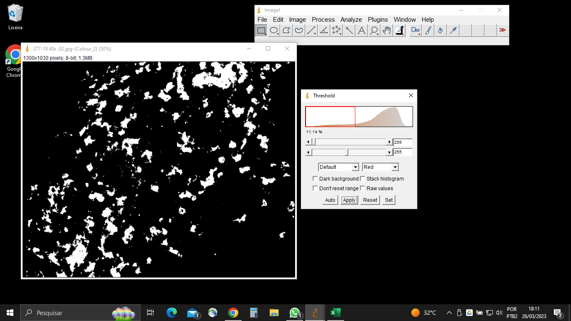The width and height of the screenshot is (571, 321).
Task: Enable Raw values in Threshold dialog
Action: point(362,188)
